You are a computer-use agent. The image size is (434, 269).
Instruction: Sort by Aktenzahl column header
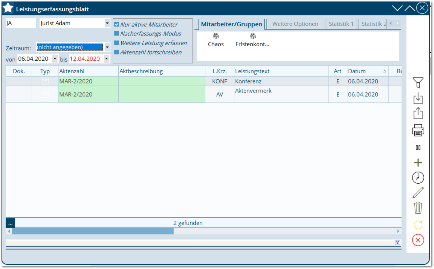tap(88, 71)
